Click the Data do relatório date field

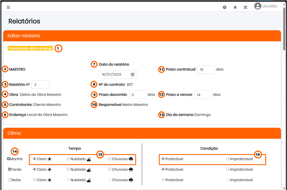click(x=118, y=75)
